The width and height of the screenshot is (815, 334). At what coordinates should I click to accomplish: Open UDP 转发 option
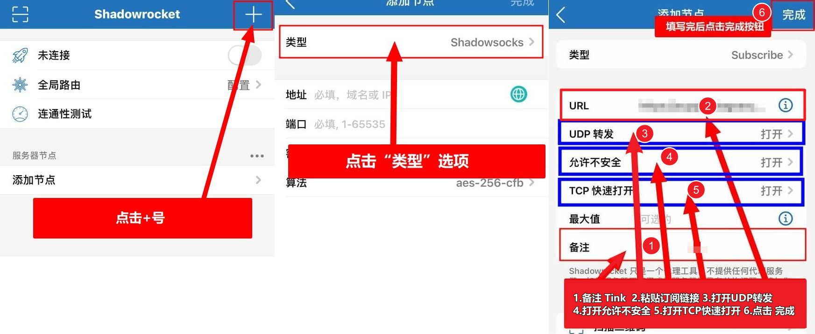[681, 134]
